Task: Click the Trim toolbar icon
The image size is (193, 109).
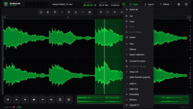Action: click(76, 12)
